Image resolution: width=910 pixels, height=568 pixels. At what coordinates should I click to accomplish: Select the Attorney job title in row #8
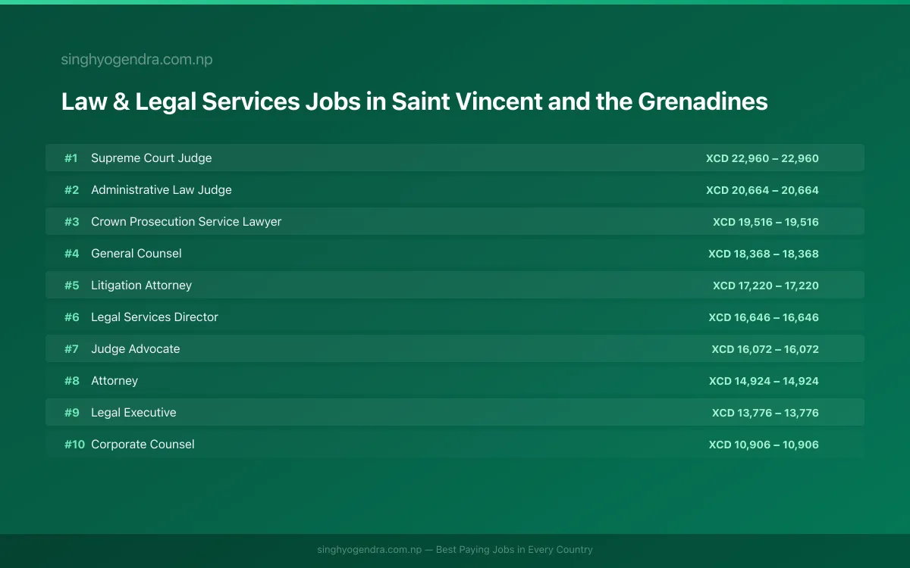tap(115, 381)
